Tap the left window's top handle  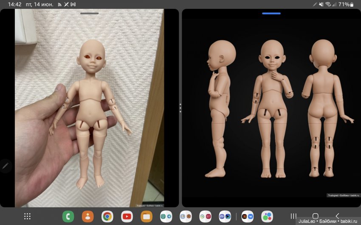pyautogui.click(x=89, y=13)
